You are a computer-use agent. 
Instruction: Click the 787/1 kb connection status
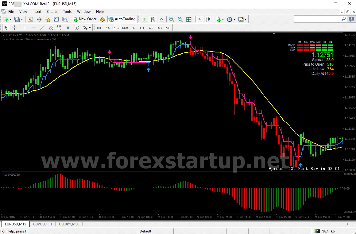[x=323, y=231]
